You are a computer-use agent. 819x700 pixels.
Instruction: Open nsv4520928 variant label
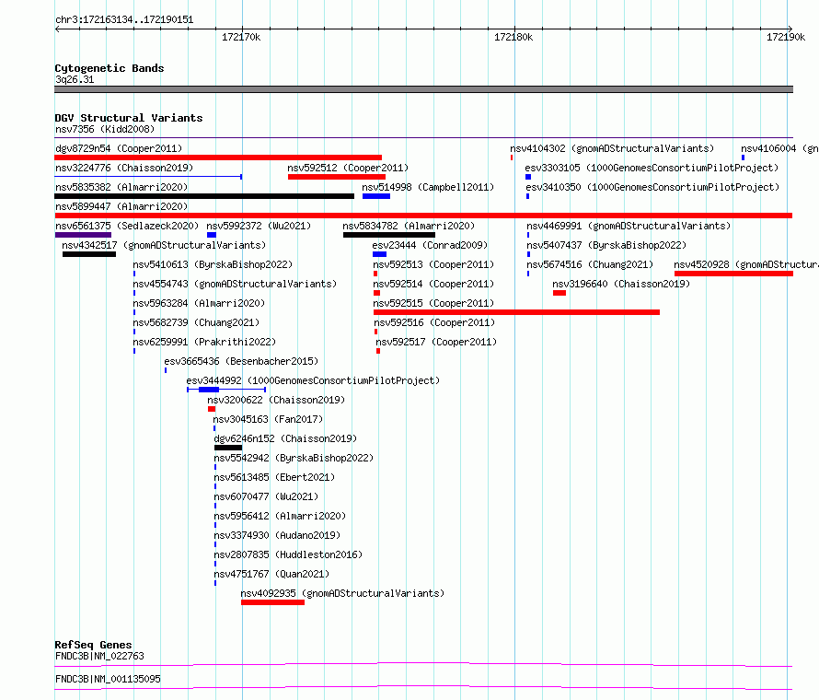(746, 264)
